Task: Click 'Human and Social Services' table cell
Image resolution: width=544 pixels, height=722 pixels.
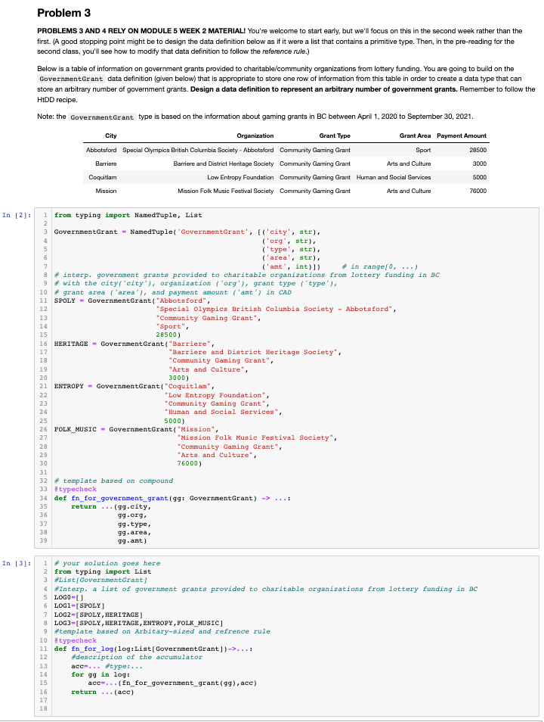Action: tap(394, 177)
